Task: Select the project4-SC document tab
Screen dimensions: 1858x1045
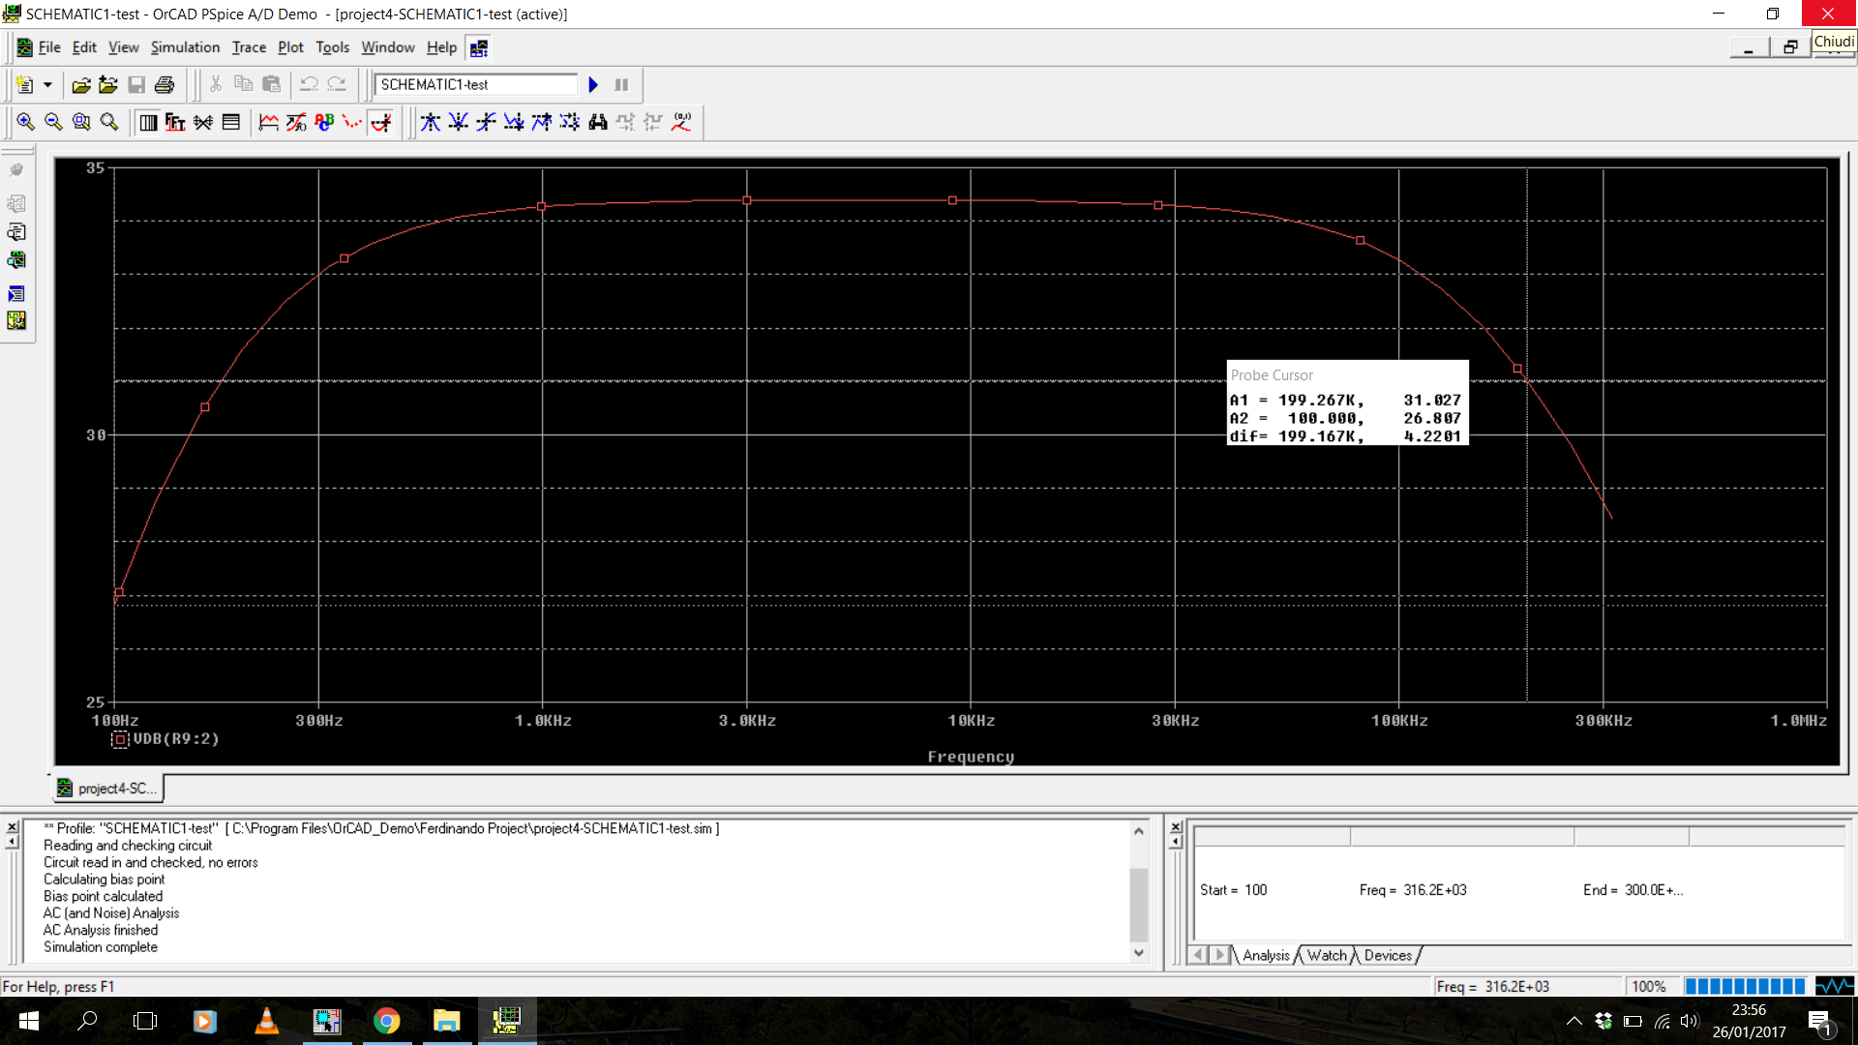Action: (108, 789)
